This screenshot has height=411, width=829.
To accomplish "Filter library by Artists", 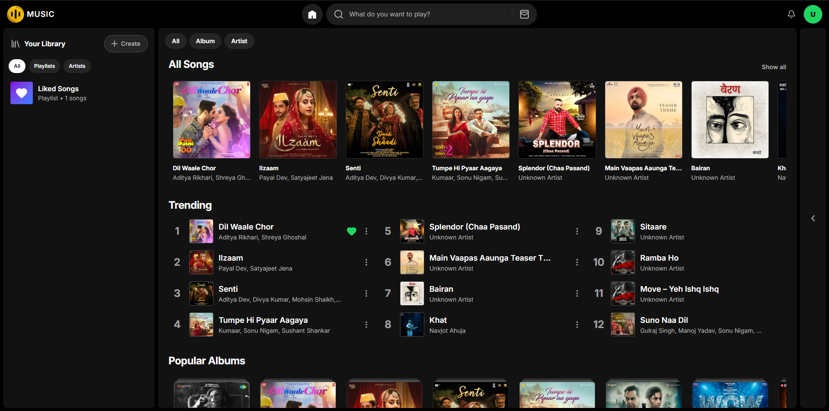I will coord(77,66).
